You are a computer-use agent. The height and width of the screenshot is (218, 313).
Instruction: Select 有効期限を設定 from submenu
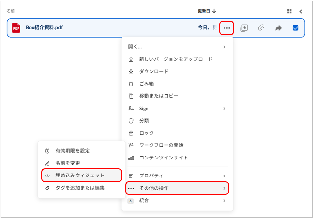(72, 151)
